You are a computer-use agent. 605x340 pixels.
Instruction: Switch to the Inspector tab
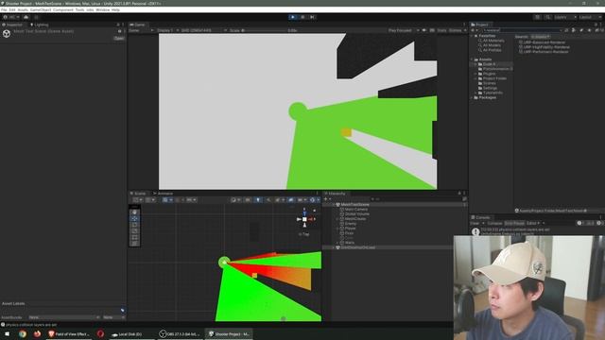pos(12,25)
